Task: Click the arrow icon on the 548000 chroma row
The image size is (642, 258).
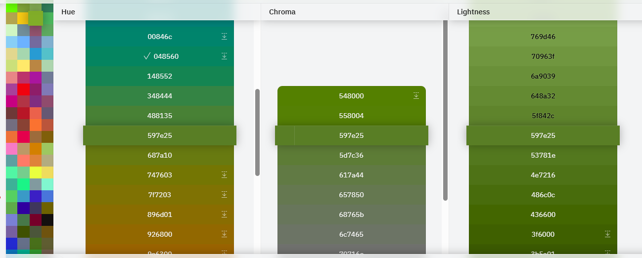Action: (x=416, y=95)
